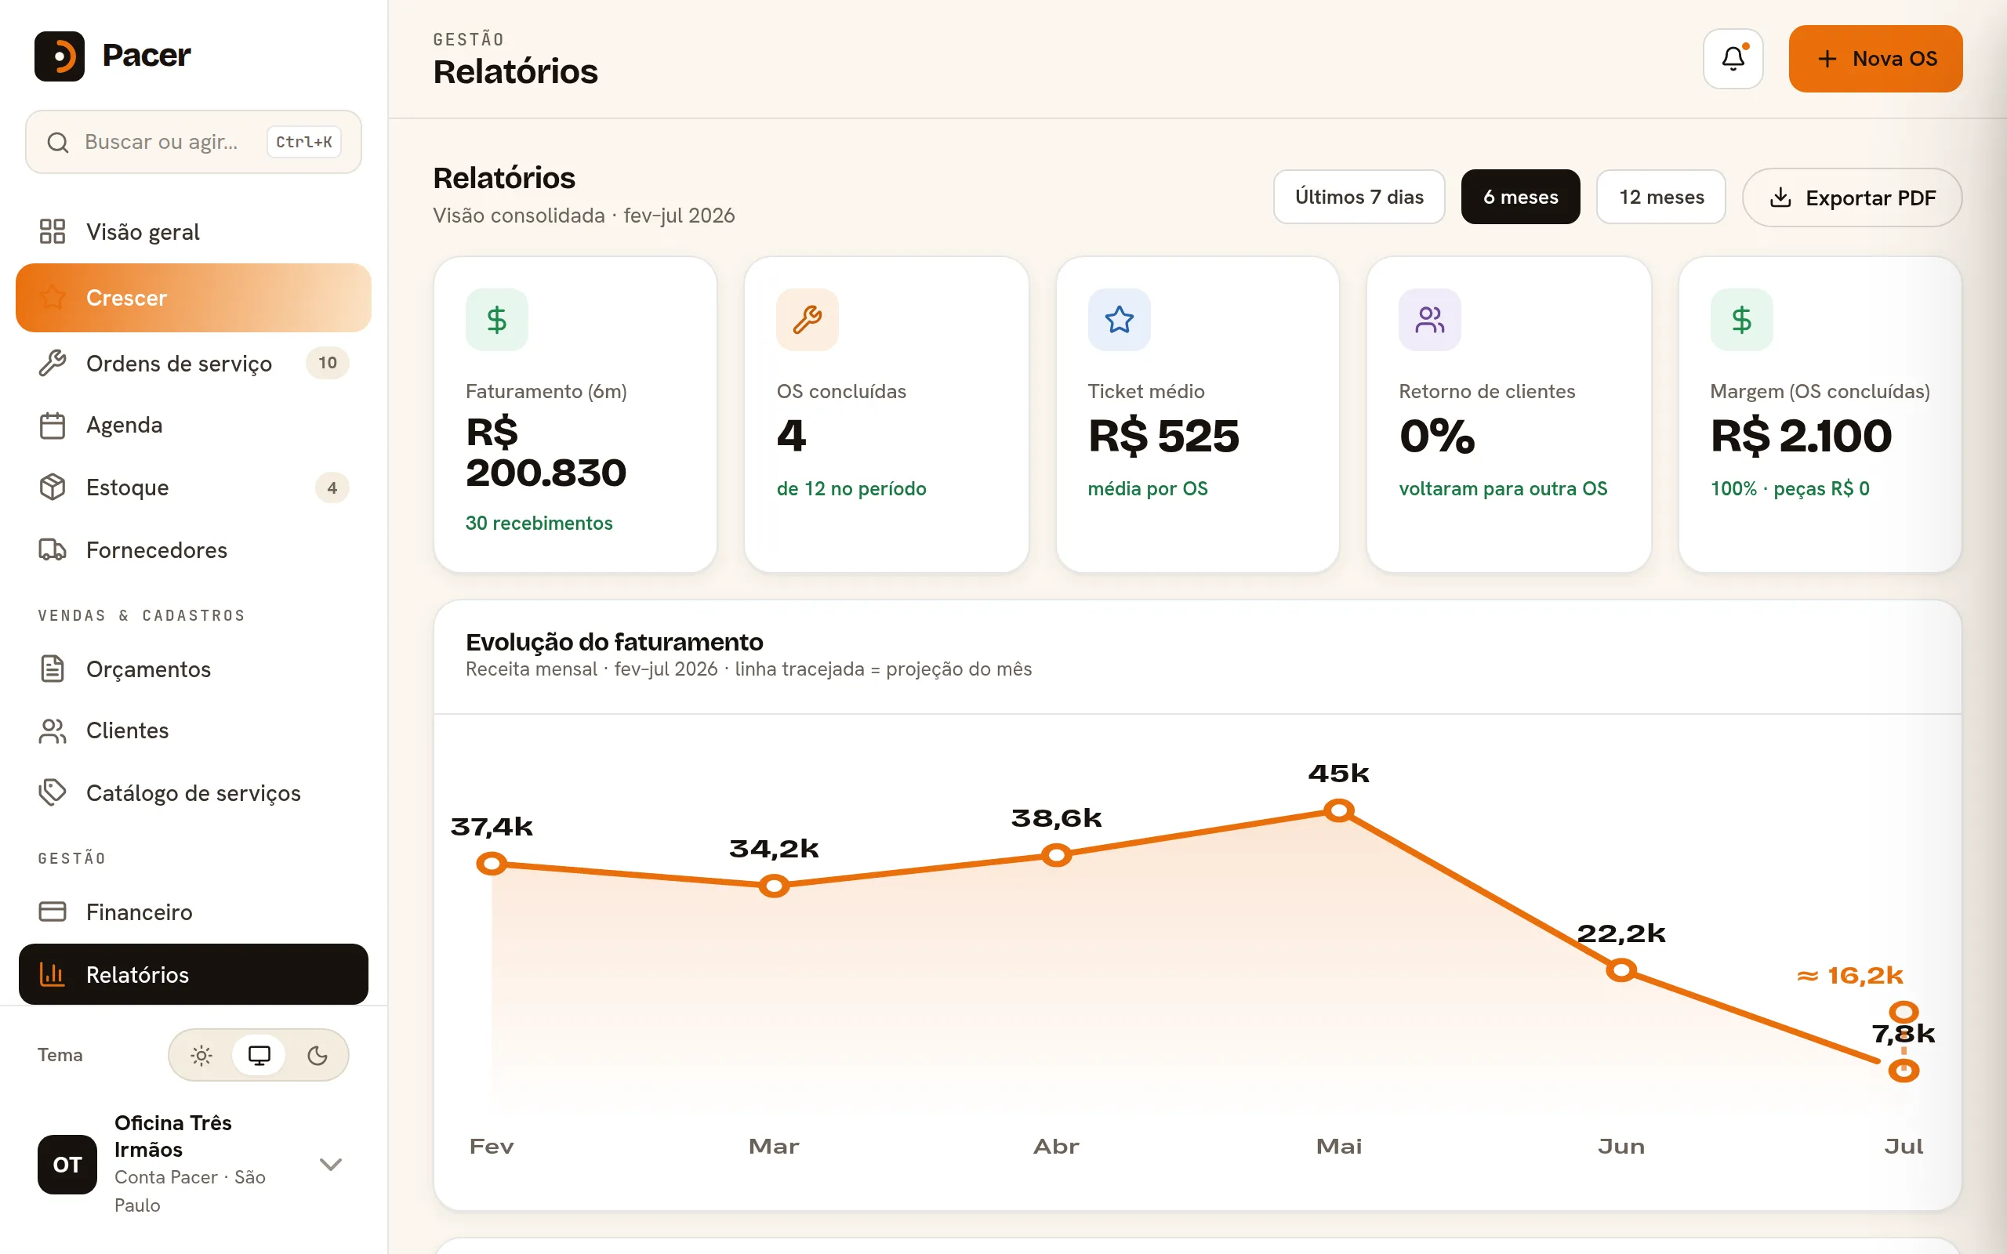Click the Fornecedores truck icon

pos(53,550)
